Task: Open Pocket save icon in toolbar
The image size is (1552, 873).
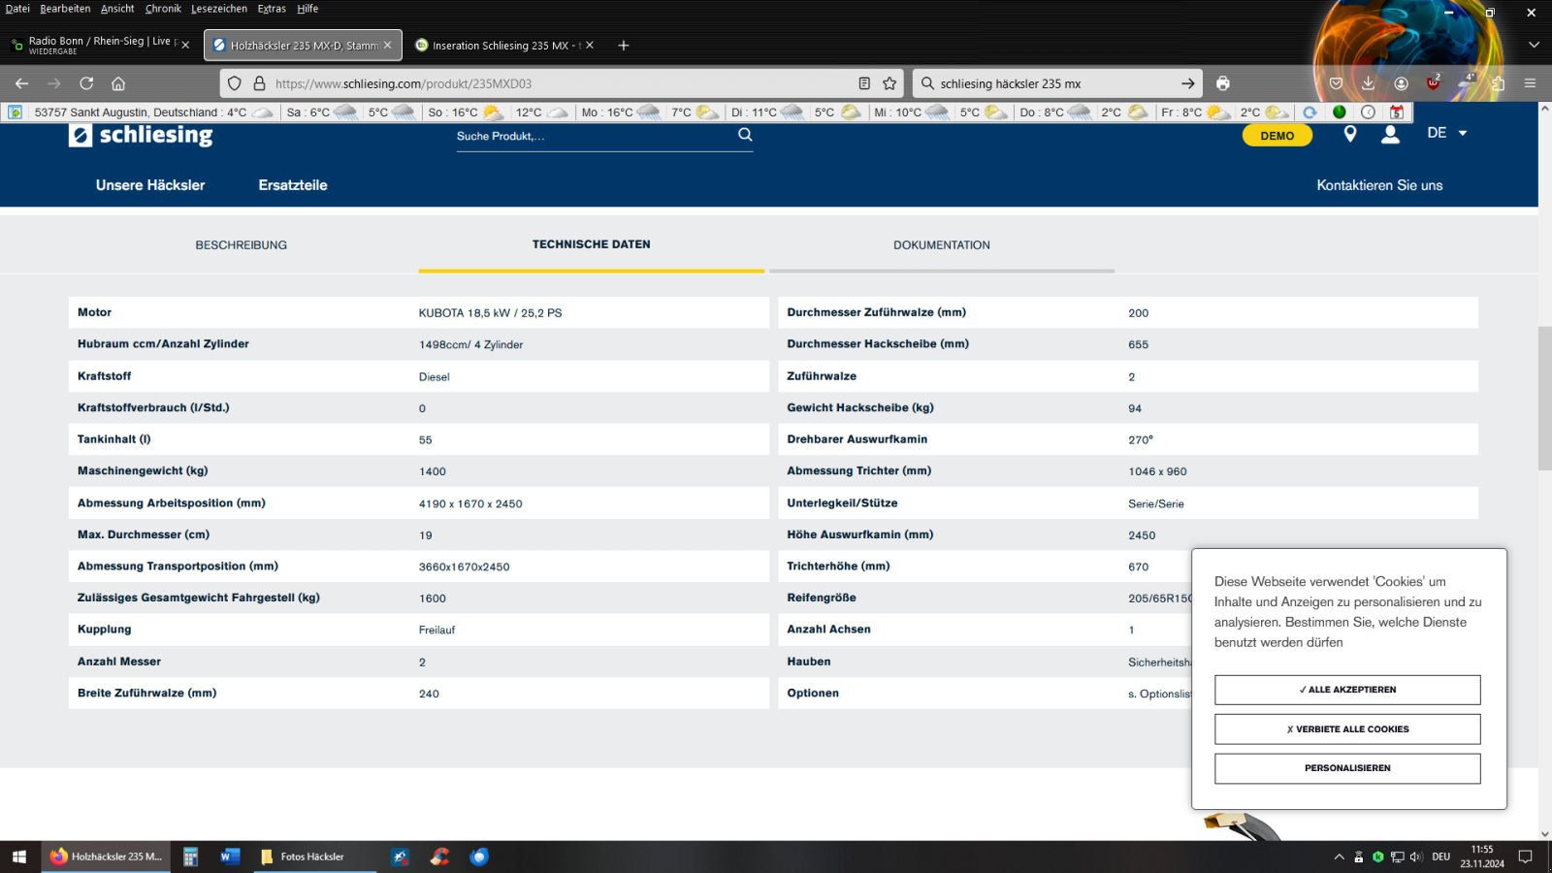Action: click(1336, 83)
